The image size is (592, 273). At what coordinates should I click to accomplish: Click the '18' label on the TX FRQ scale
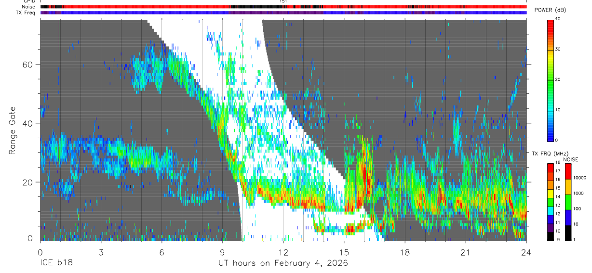[558, 163]
